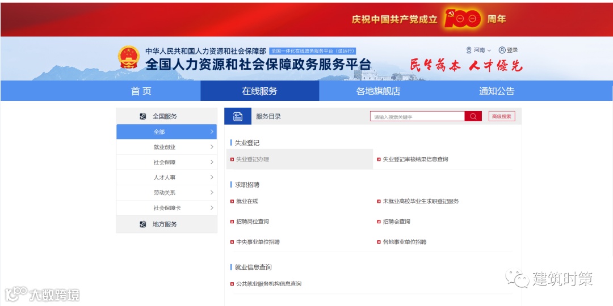Click red bullet icon before 招聘会查询
613x306 pixels.
tap(379, 222)
